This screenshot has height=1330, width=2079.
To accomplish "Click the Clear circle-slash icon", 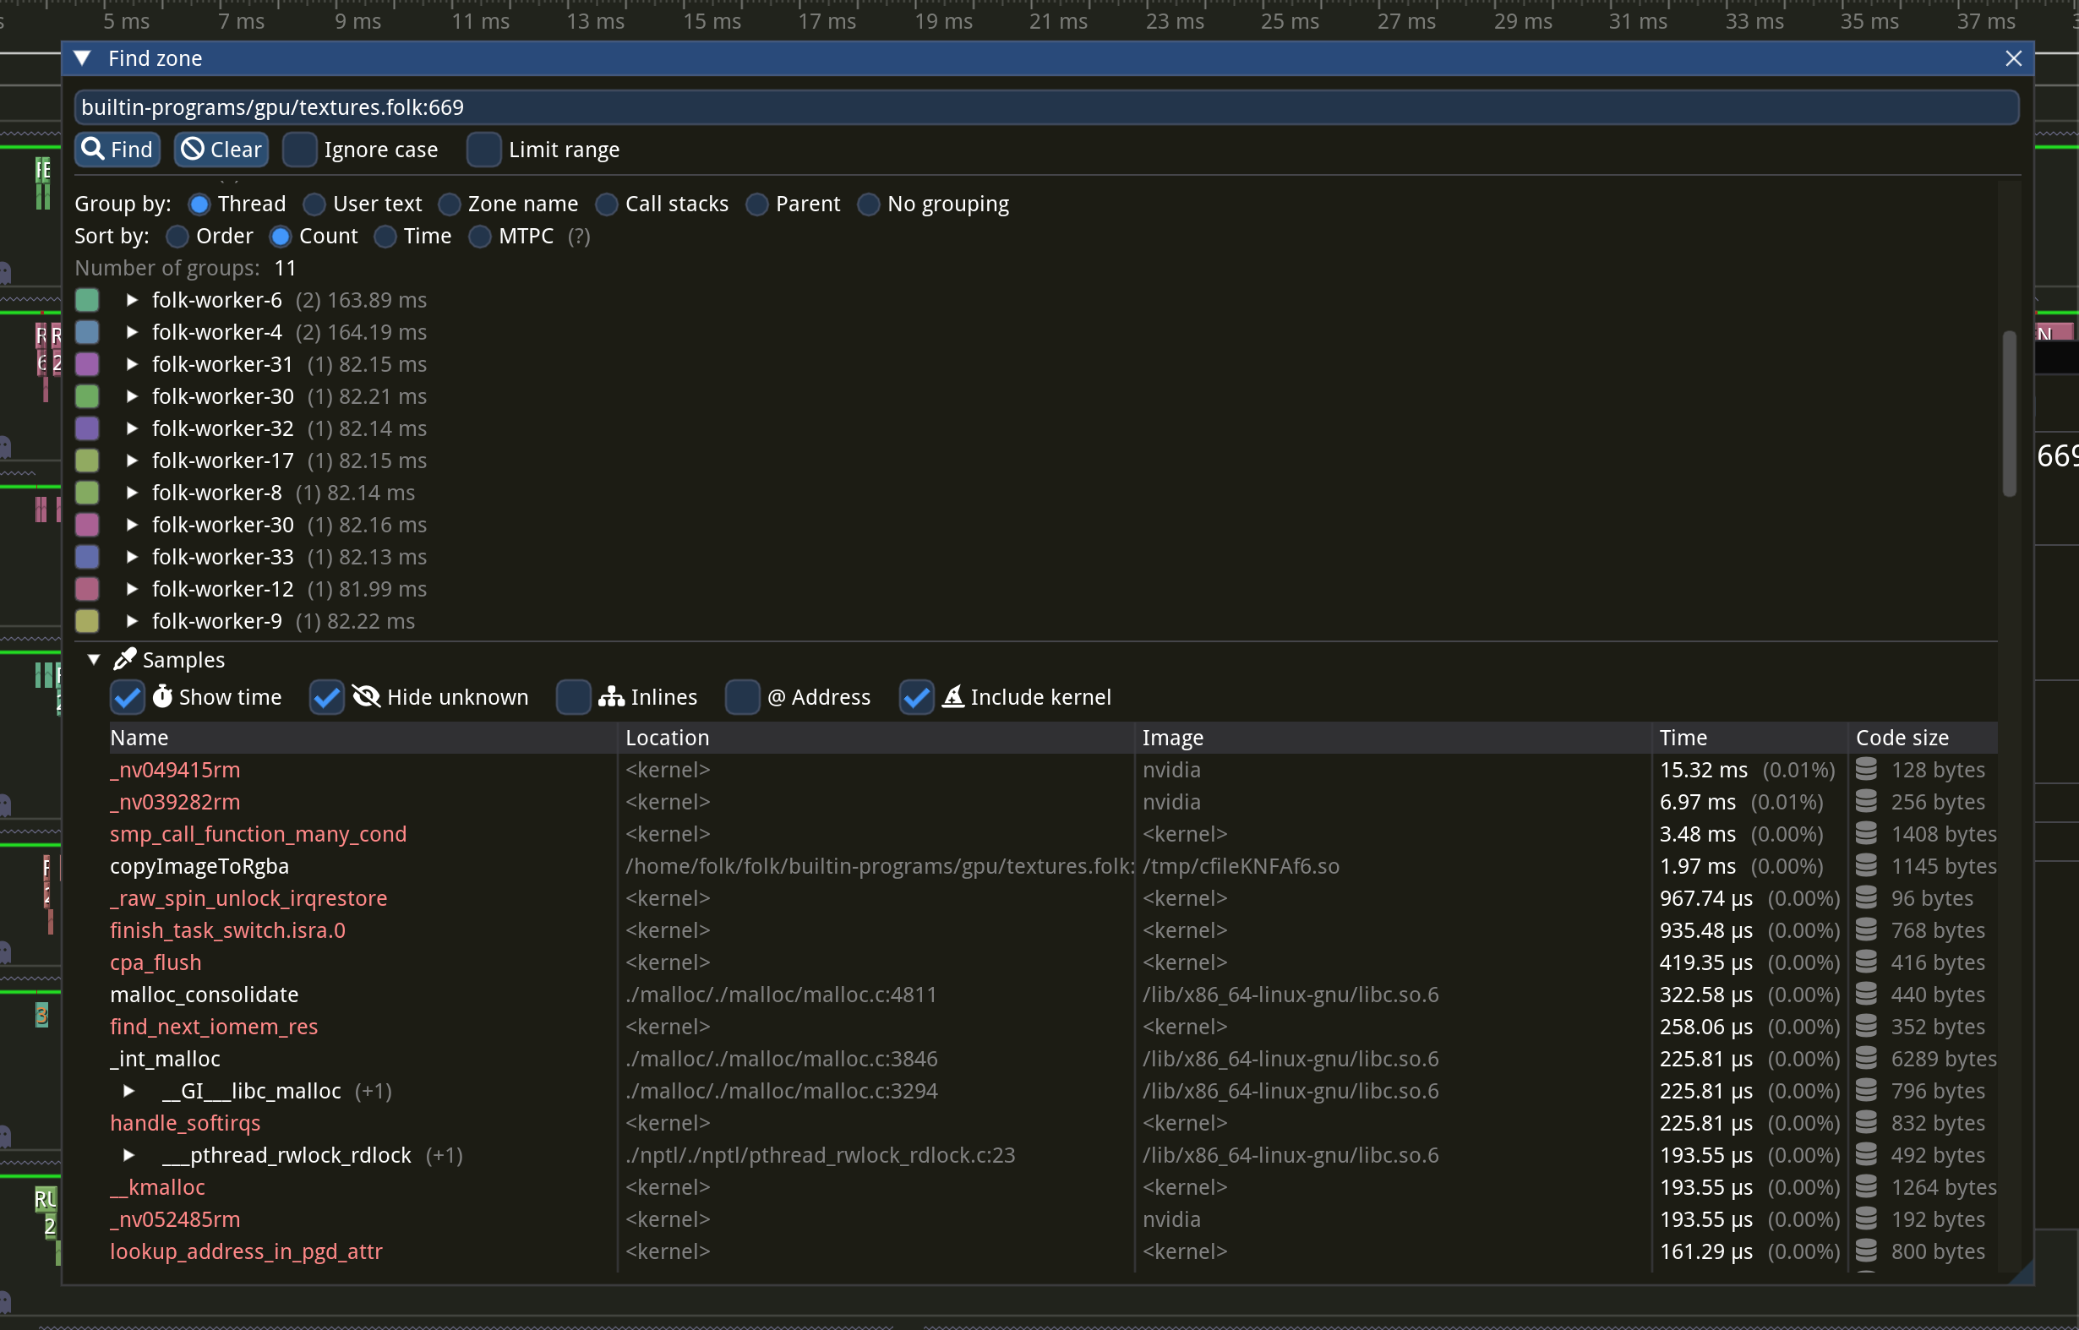I will point(192,150).
